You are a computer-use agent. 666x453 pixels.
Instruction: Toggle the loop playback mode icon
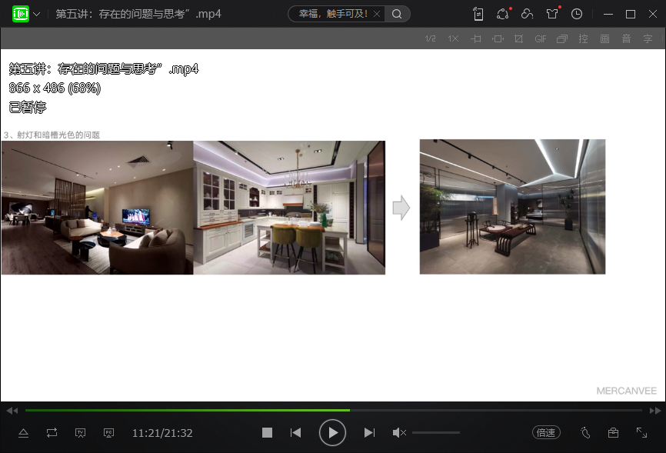(52, 433)
